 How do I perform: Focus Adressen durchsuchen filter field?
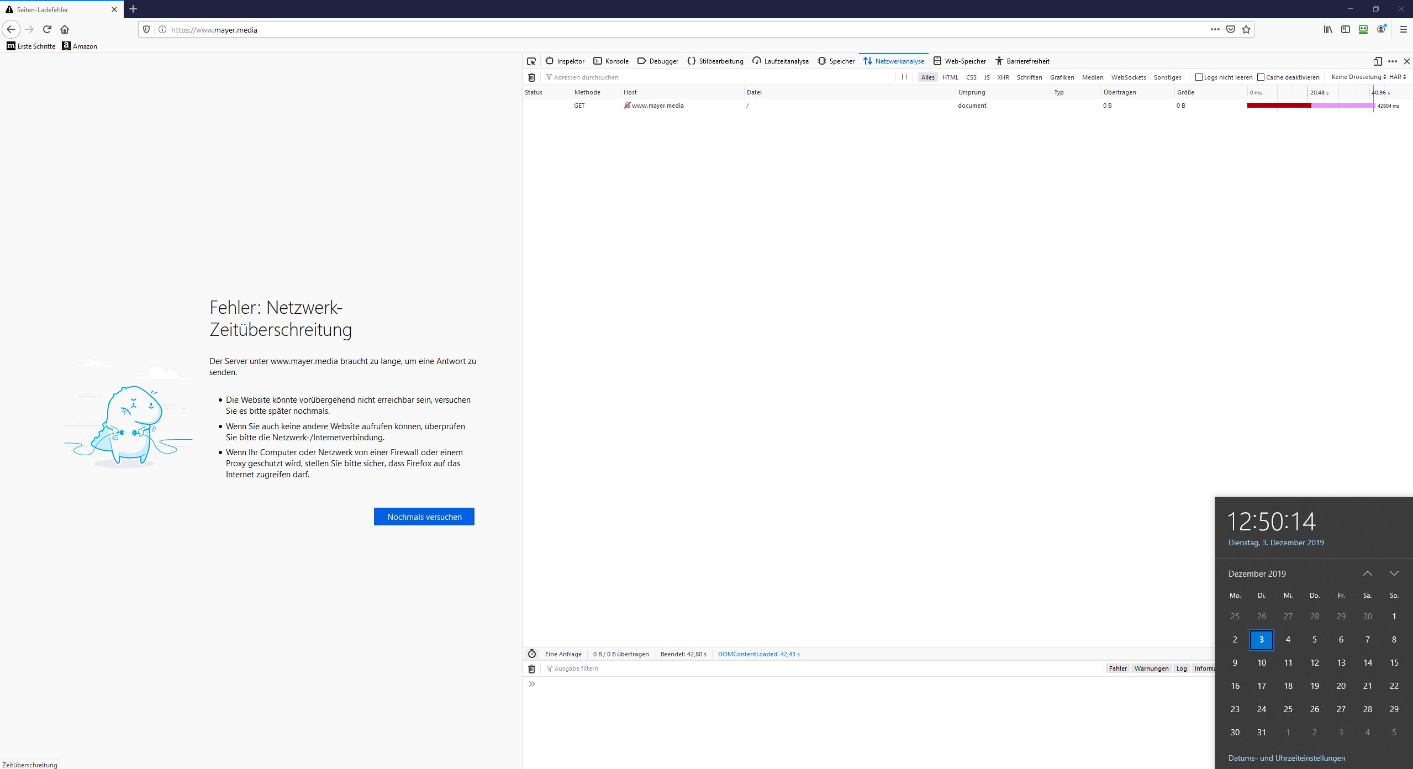(x=718, y=77)
